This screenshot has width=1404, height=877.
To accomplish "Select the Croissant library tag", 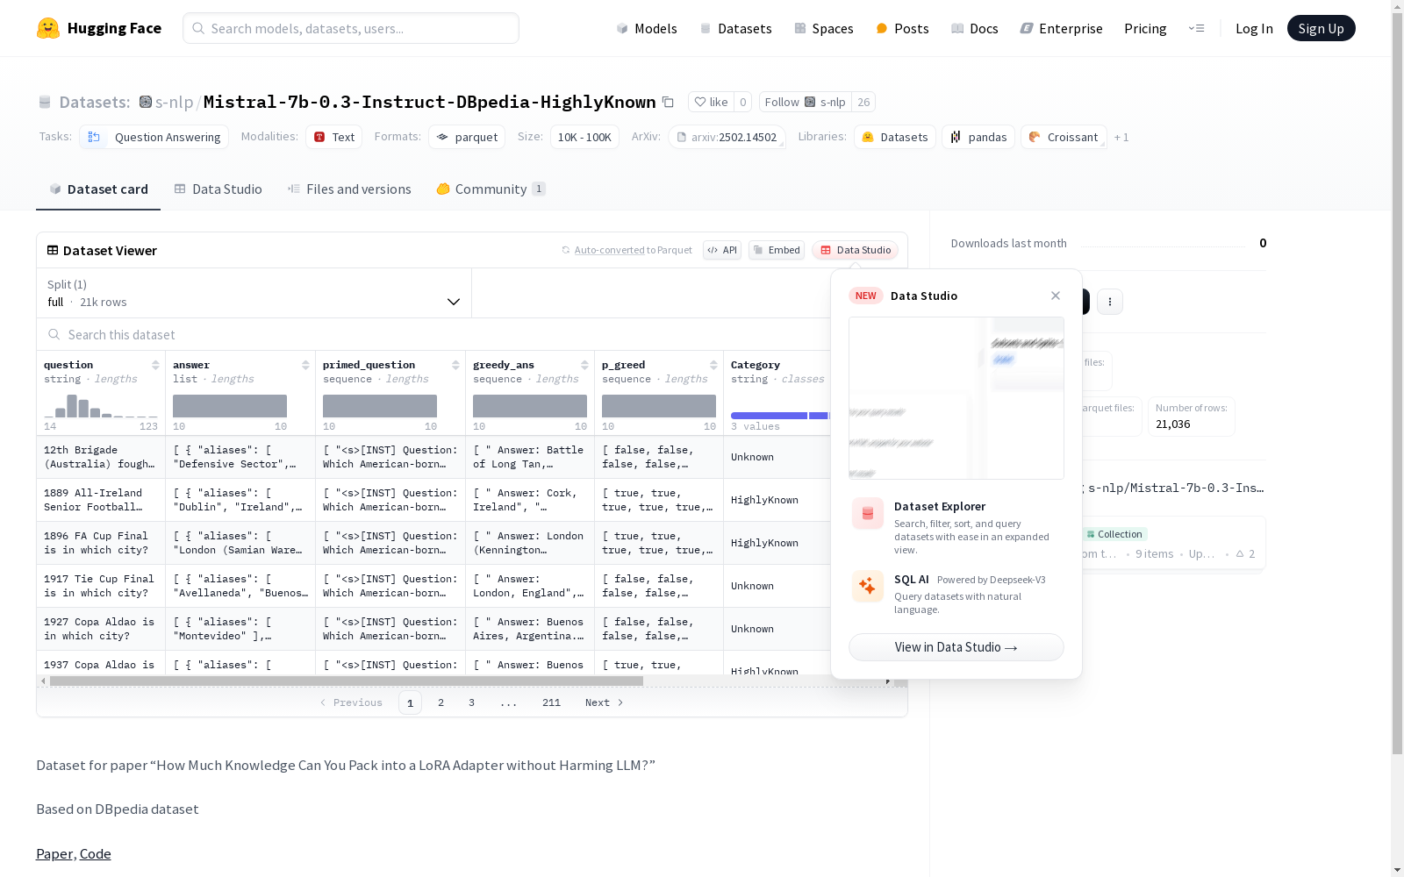I will pyautogui.click(x=1064, y=137).
